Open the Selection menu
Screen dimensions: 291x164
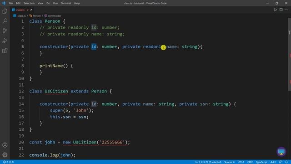tap(29, 3)
